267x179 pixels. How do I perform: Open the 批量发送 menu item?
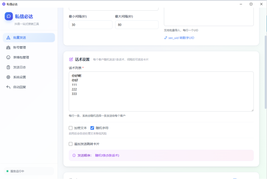(29, 38)
